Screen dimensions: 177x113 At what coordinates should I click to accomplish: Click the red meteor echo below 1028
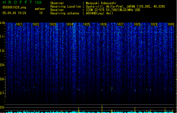(135, 90)
